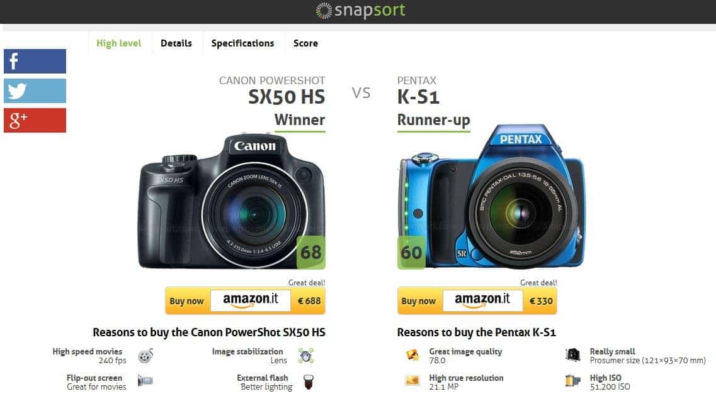Click the Really small camera icon
The height and width of the screenshot is (411, 716).
(x=572, y=354)
